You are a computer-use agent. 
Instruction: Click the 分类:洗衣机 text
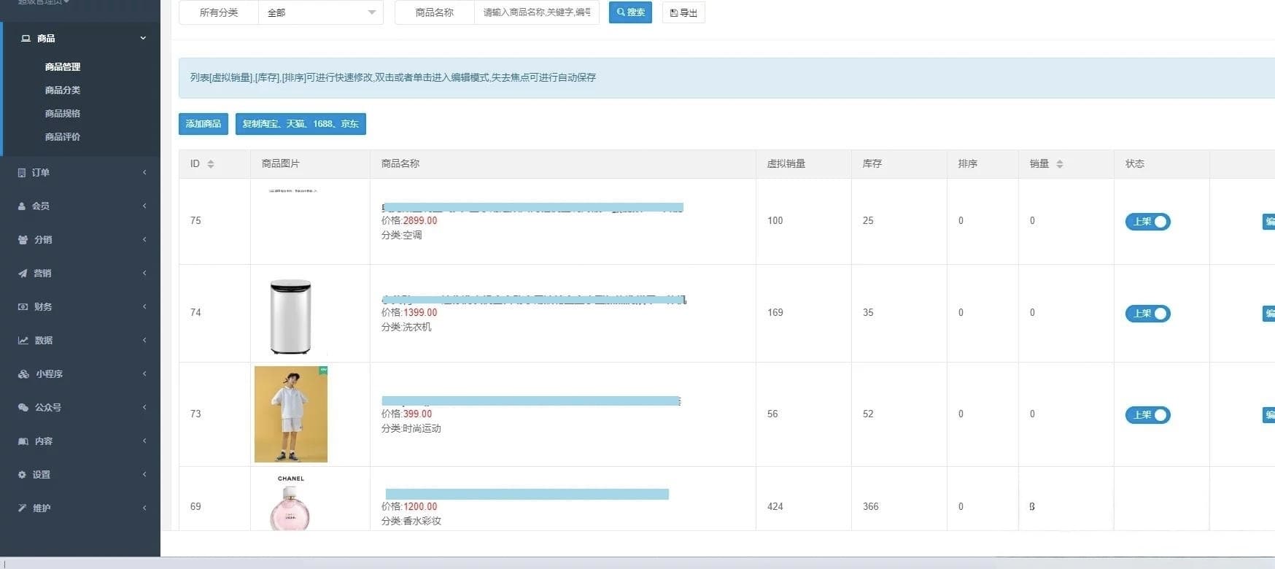(406, 328)
